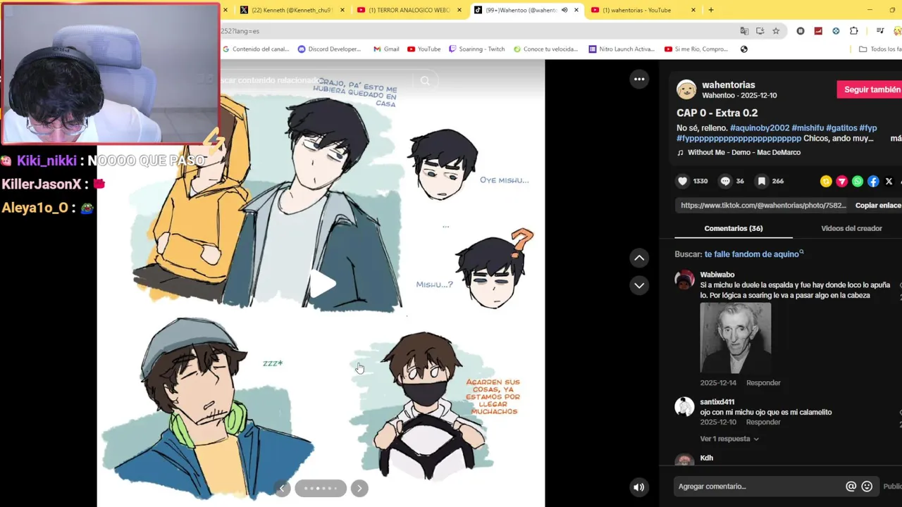The width and height of the screenshot is (902, 507).
Task: Open a new browser tab
Action: pyautogui.click(x=711, y=10)
